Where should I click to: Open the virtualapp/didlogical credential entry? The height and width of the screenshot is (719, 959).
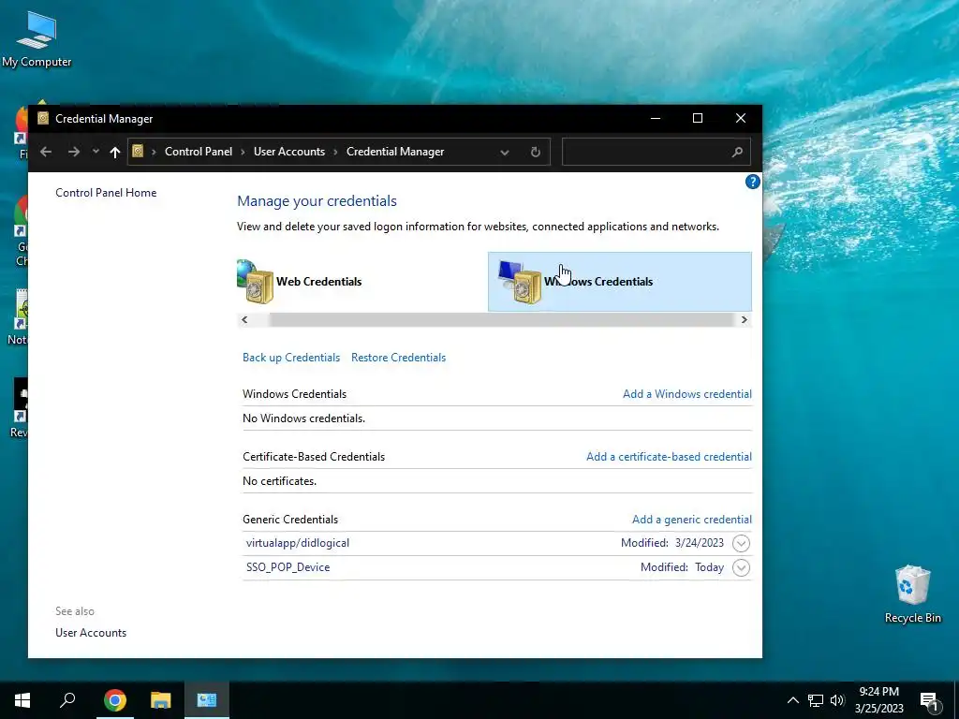[x=298, y=543]
